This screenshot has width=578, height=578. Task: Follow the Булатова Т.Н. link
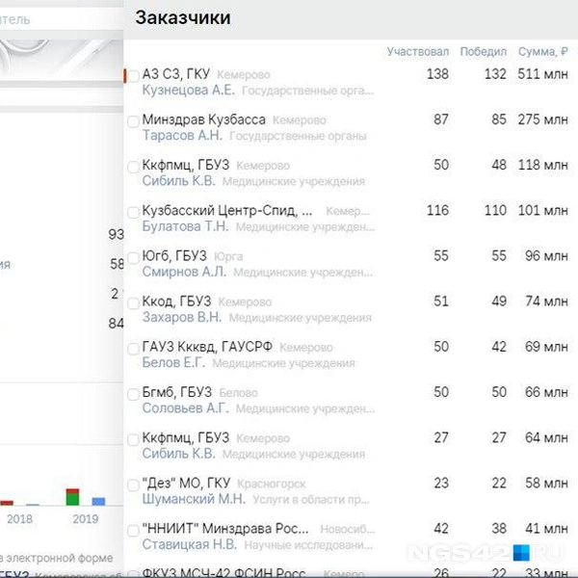point(185,226)
